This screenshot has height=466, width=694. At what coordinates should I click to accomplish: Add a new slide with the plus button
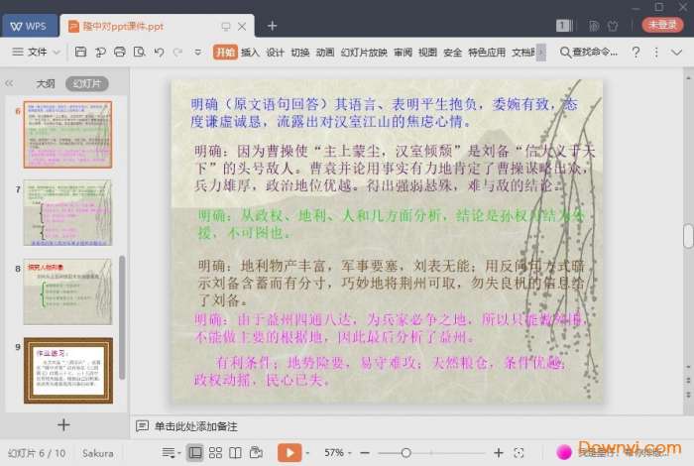pyautogui.click(x=63, y=424)
